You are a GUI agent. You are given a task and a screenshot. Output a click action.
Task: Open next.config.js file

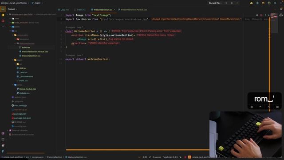coord(20,106)
